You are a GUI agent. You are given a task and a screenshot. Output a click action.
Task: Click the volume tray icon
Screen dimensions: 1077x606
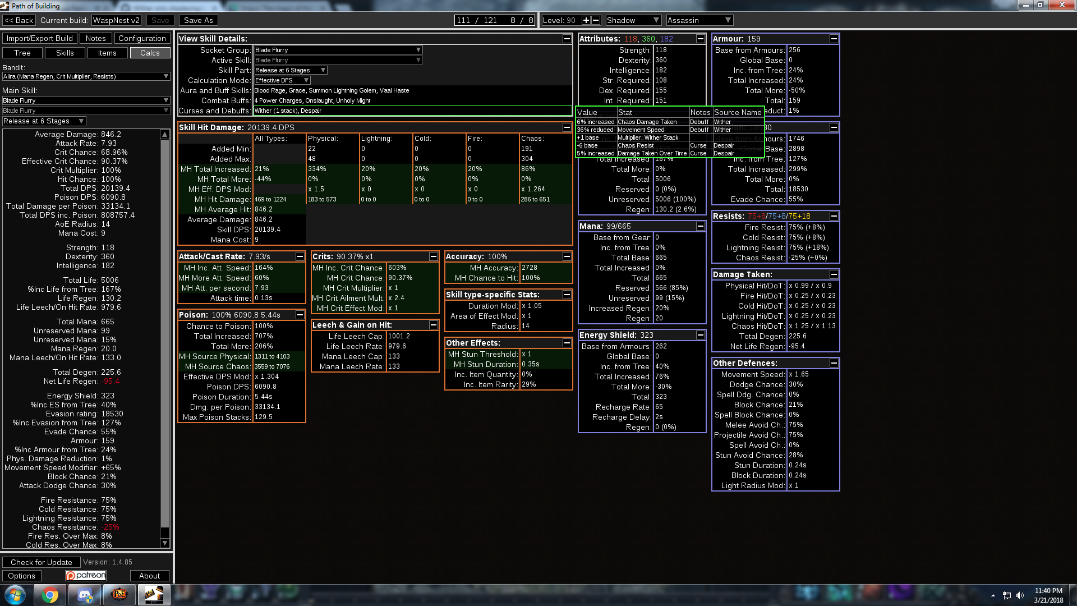point(1020,595)
